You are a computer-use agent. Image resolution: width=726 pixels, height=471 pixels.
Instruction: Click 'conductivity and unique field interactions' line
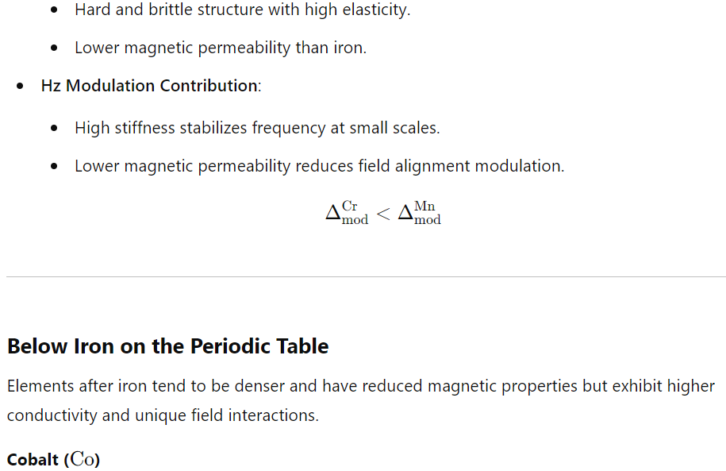point(163,415)
